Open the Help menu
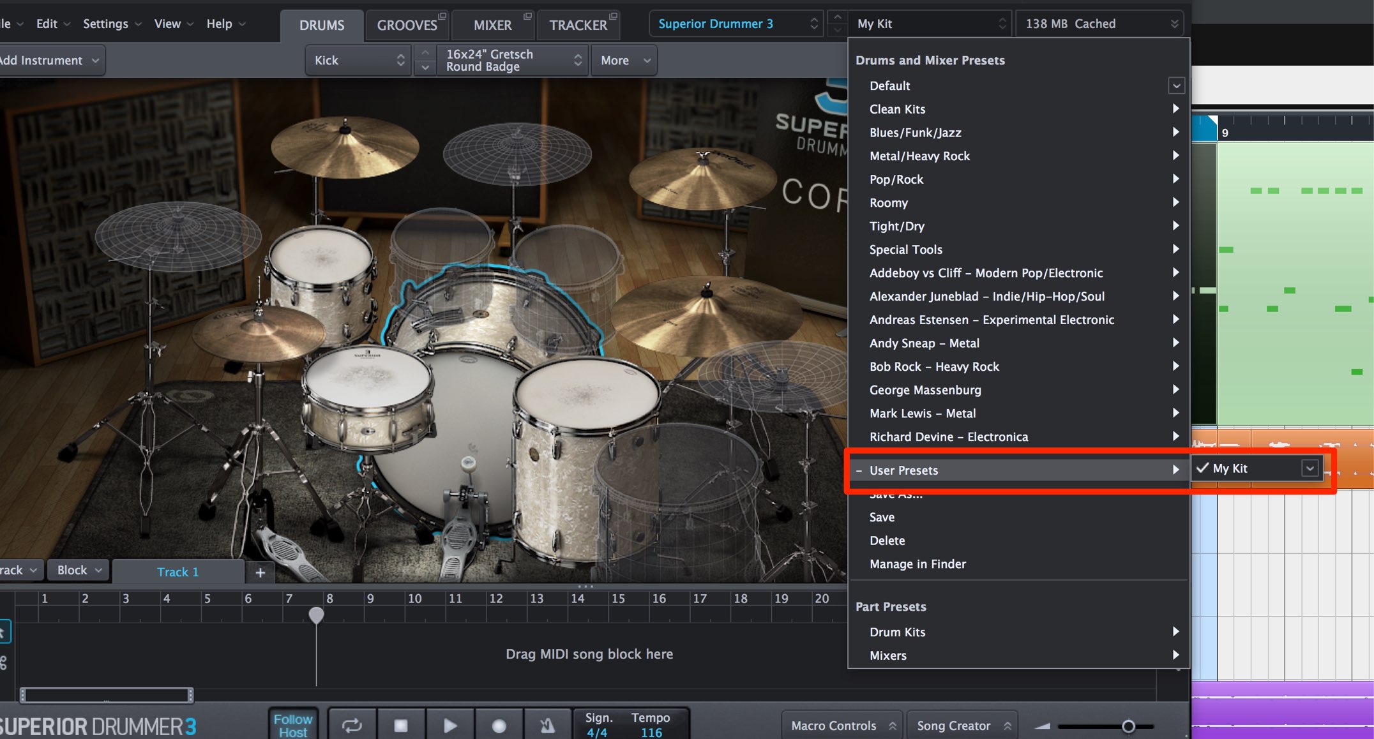Image resolution: width=1374 pixels, height=739 pixels. (x=225, y=24)
